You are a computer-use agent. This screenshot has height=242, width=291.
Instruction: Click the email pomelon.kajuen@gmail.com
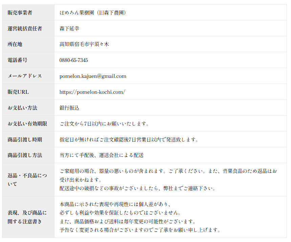click(93, 76)
